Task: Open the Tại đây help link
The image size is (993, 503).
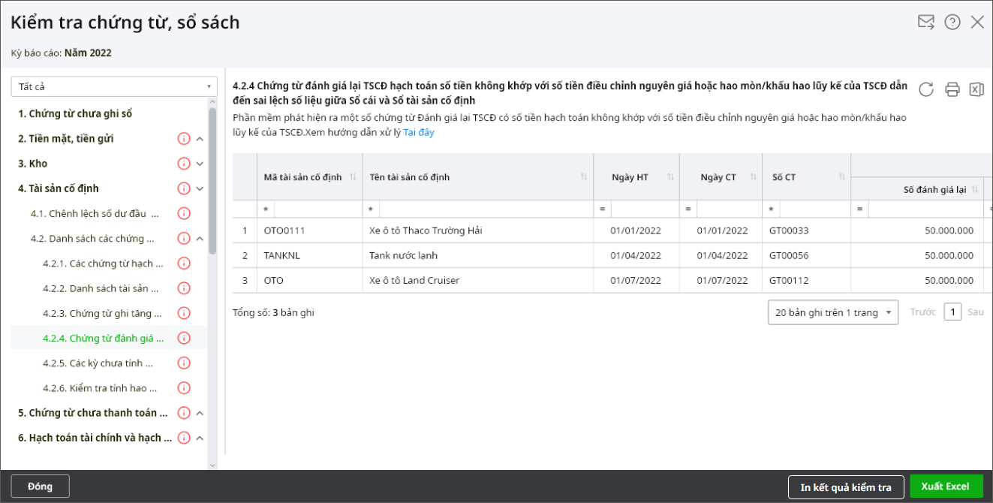Action: (x=419, y=133)
